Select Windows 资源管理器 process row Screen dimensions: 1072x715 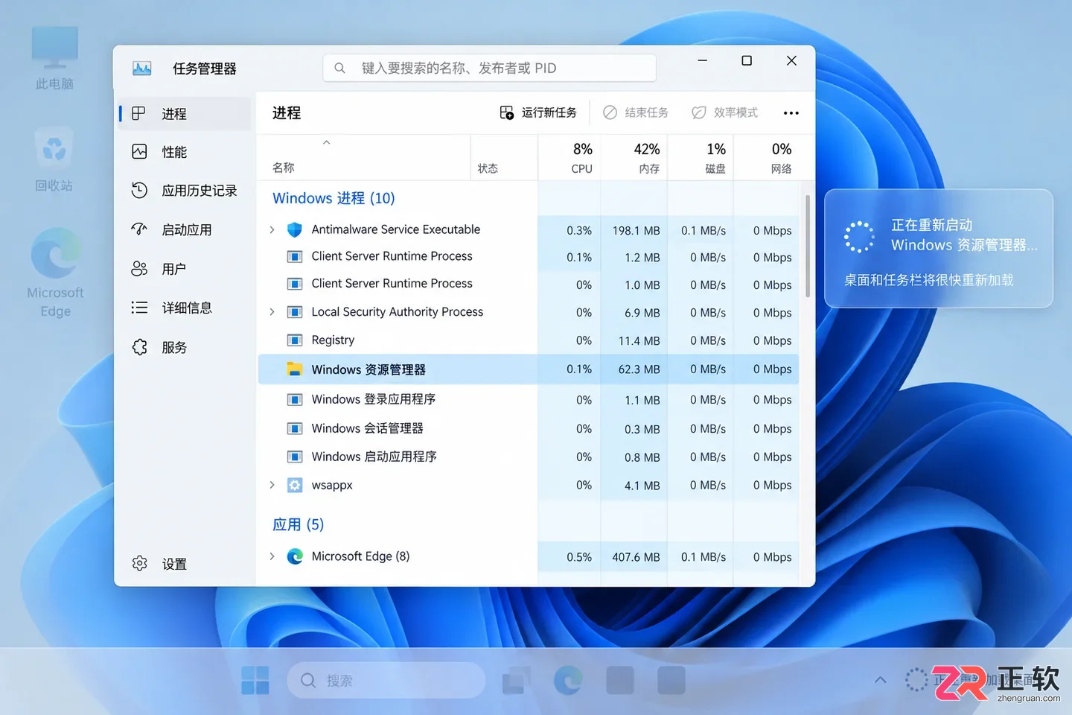coord(528,369)
